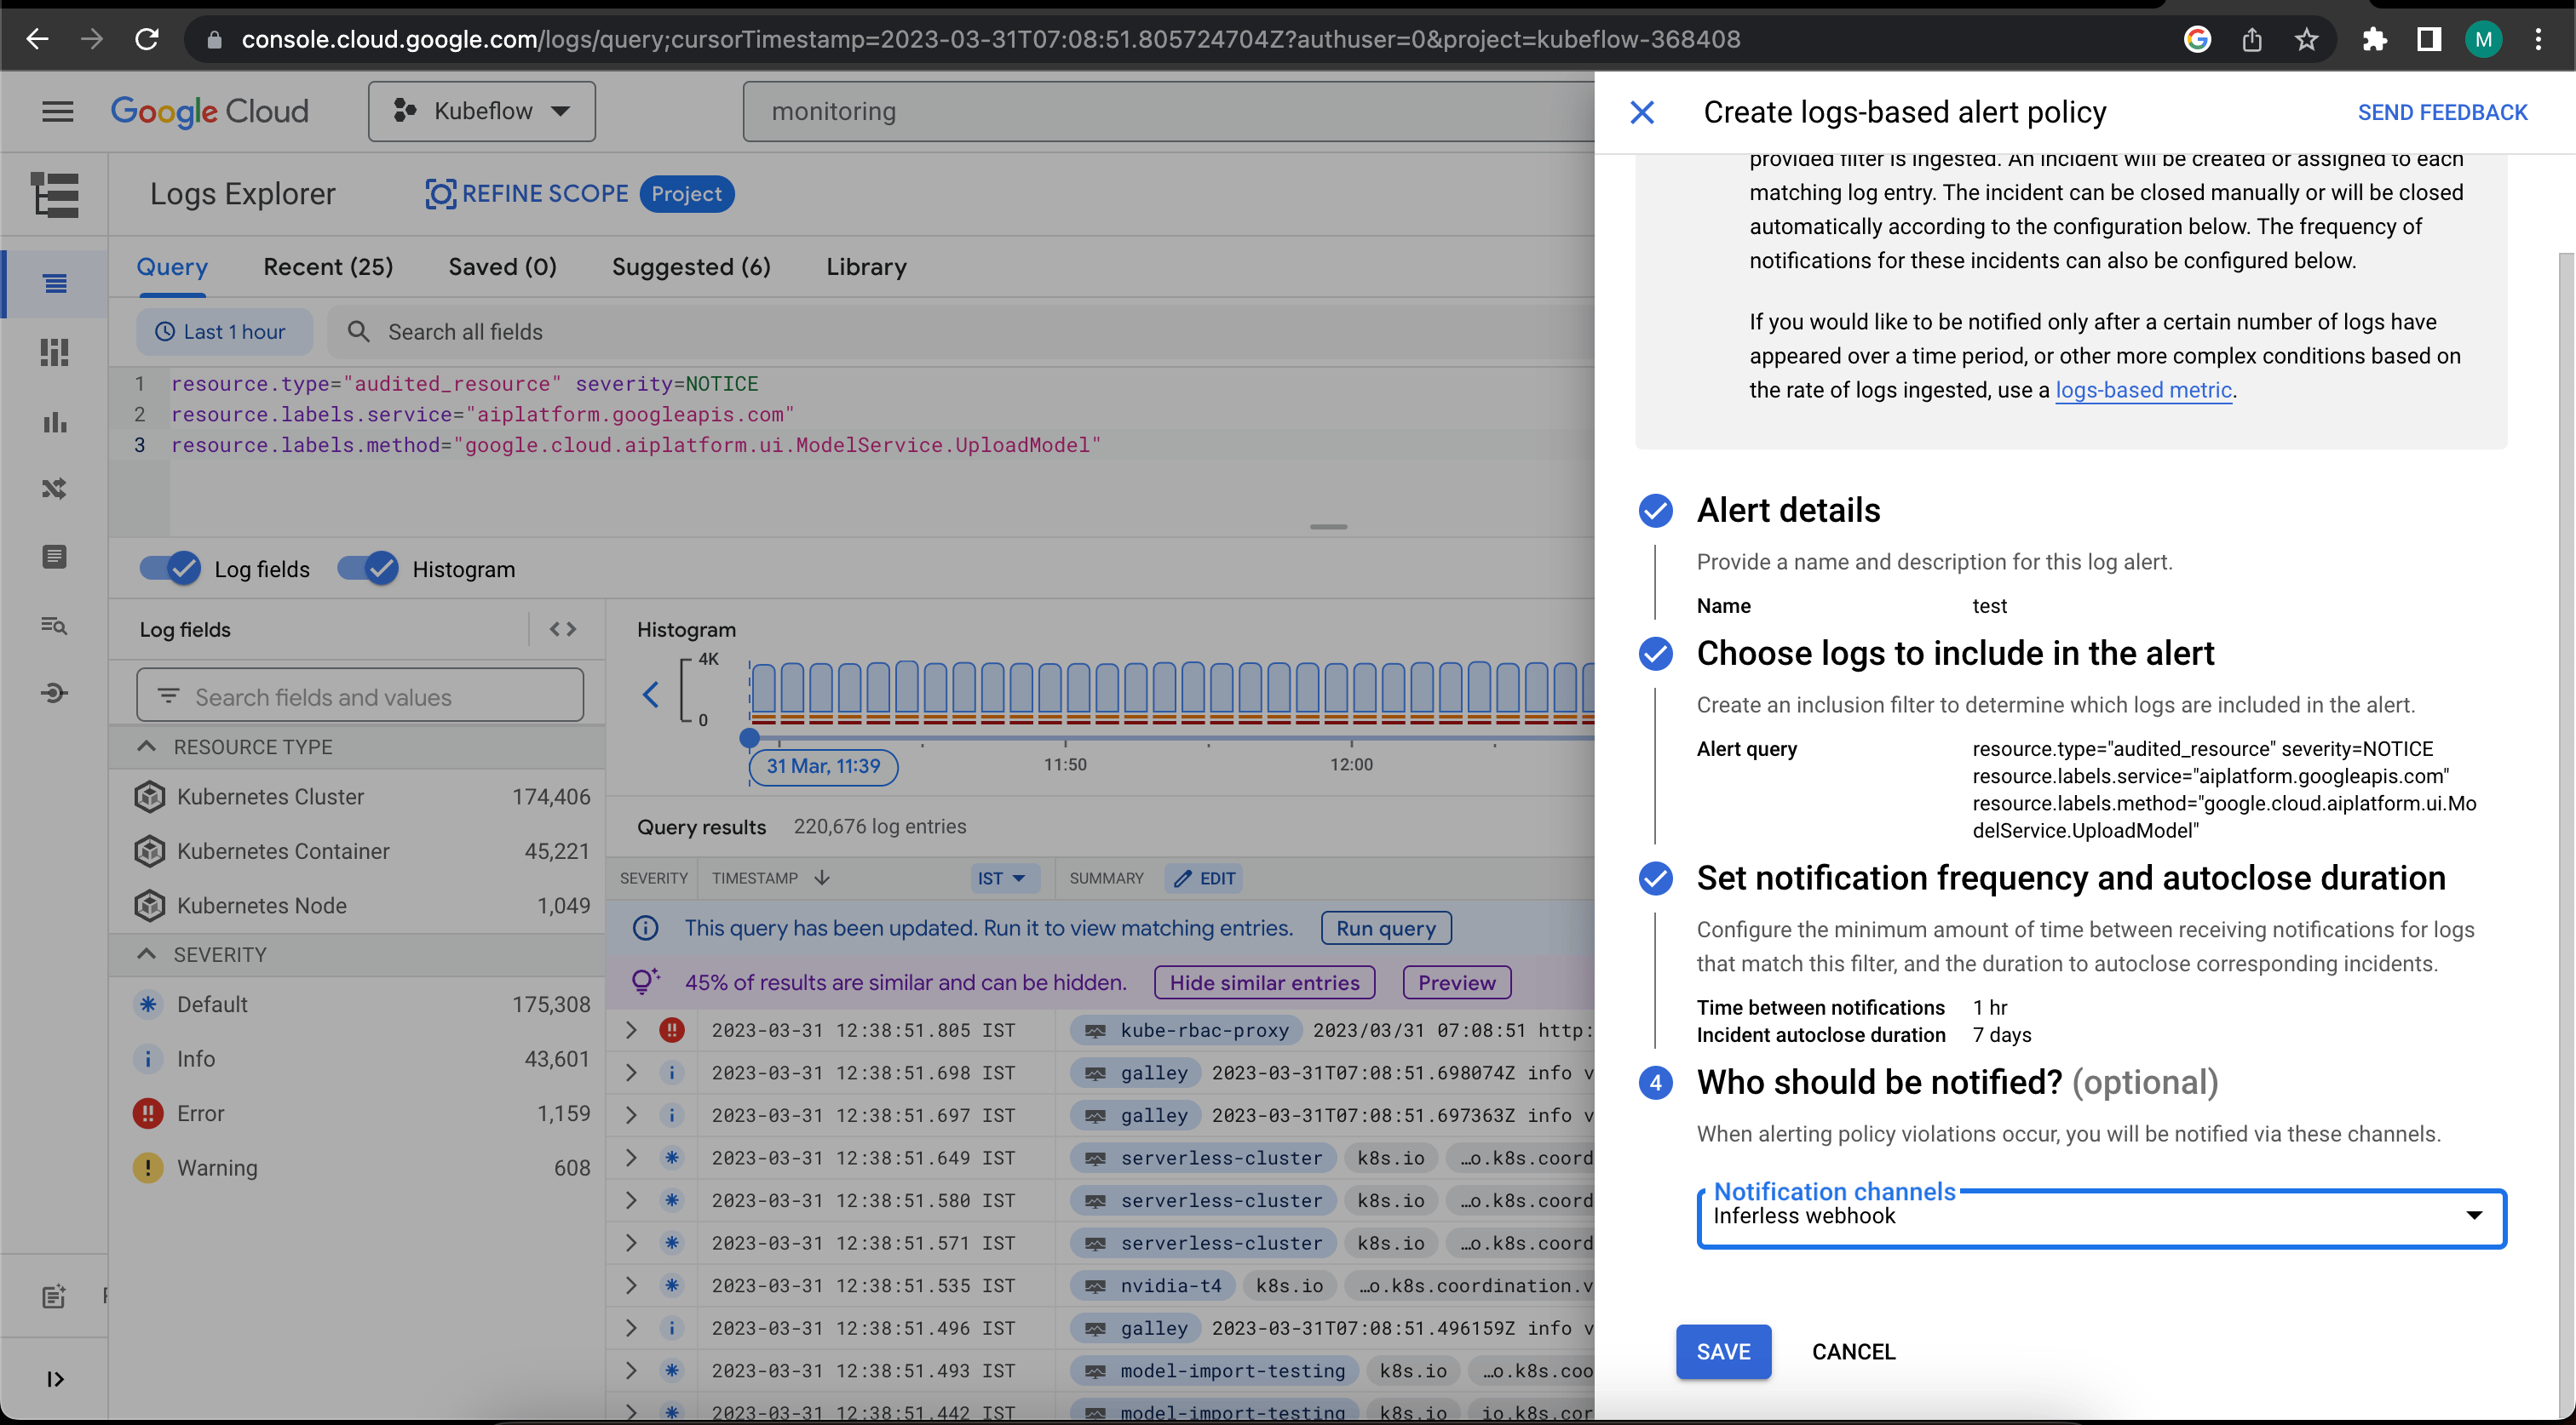Toggle off the Histogram switch
Screen dimensions: 2576x1425
tap(368, 569)
